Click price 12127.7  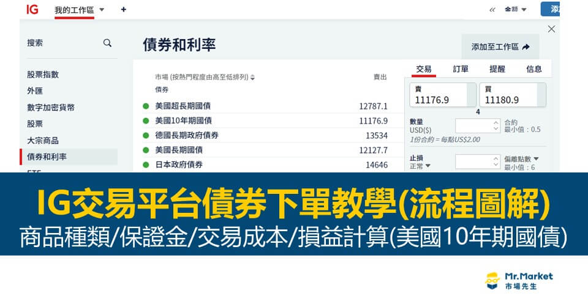click(373, 150)
